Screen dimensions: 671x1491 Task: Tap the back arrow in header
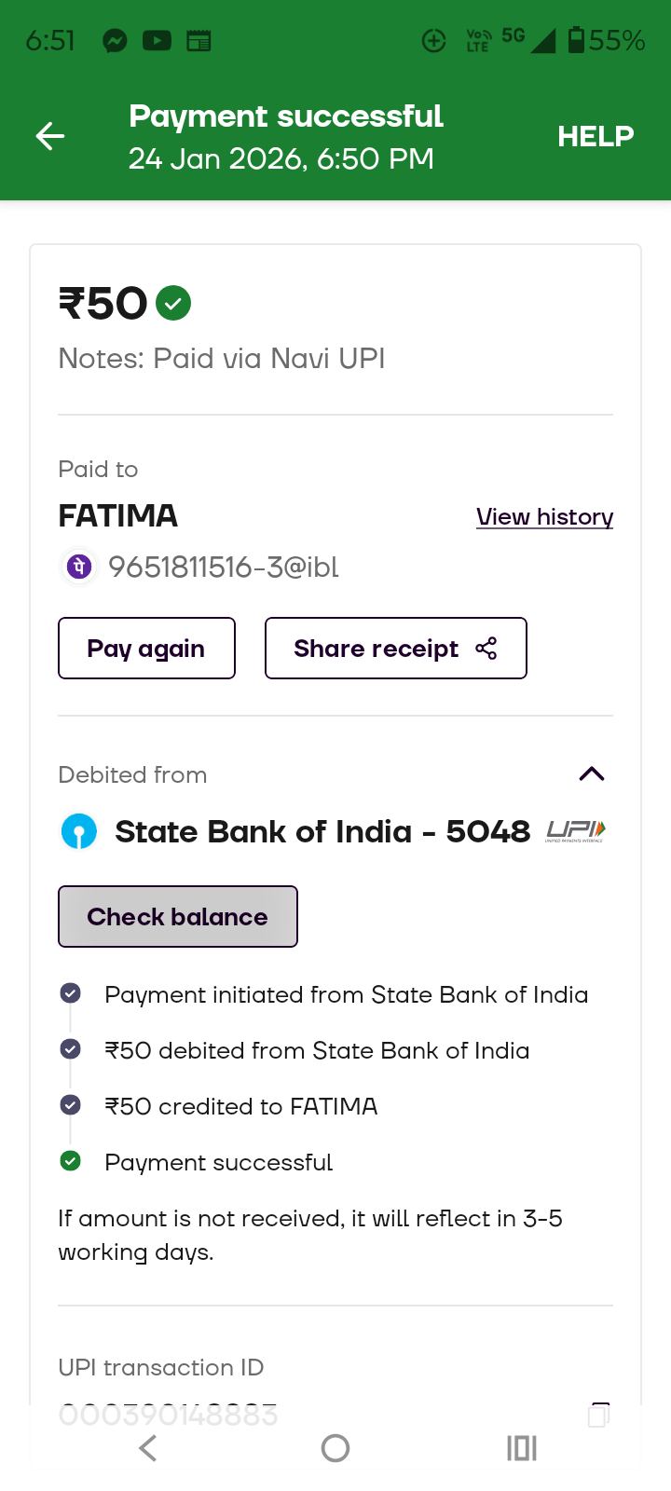coord(50,137)
